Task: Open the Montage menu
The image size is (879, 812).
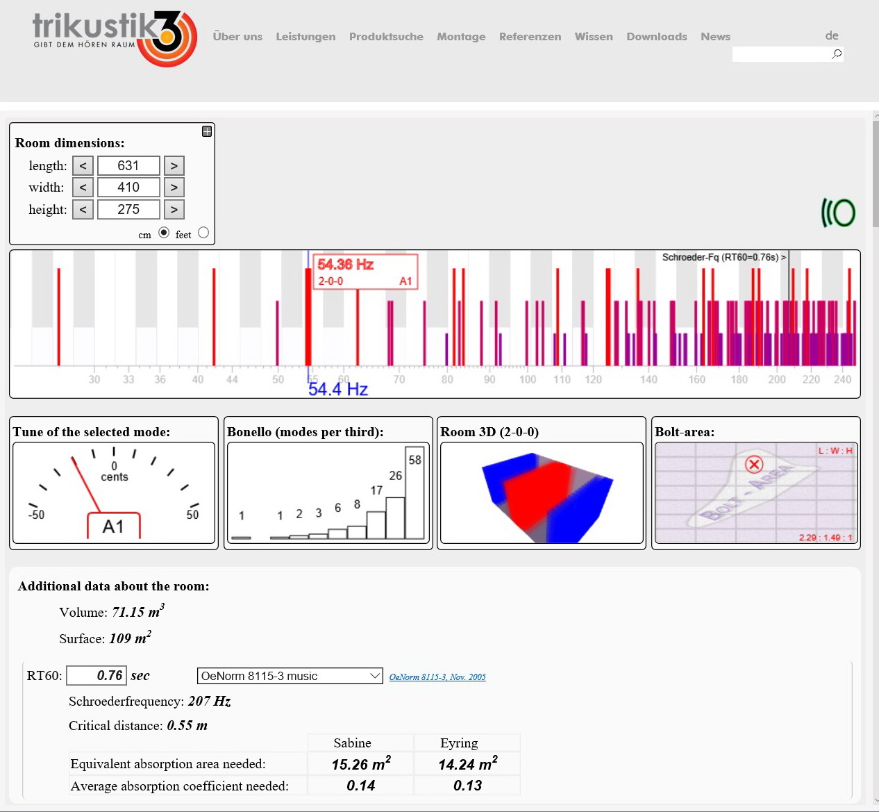Action: (x=461, y=37)
